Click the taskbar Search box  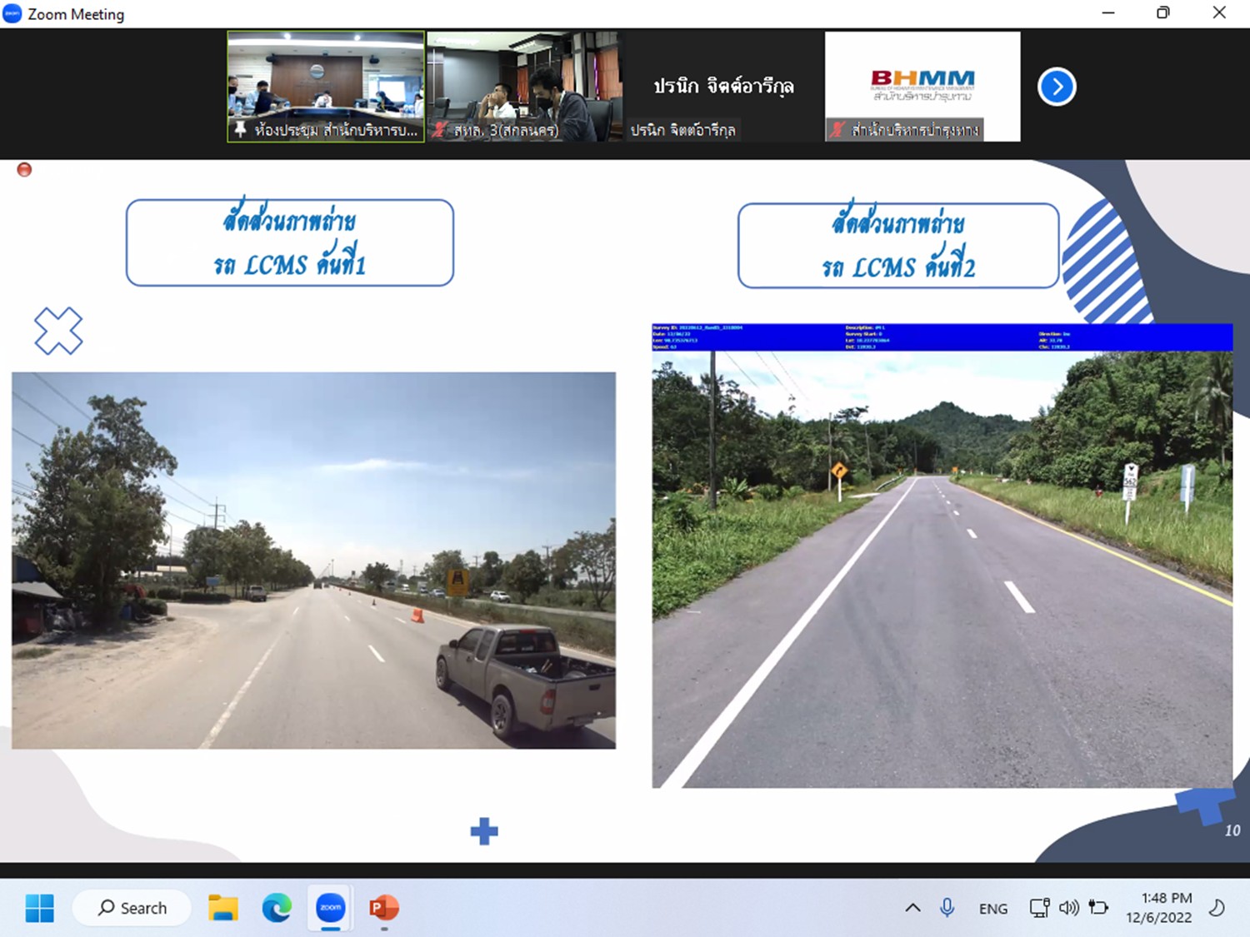(x=132, y=908)
